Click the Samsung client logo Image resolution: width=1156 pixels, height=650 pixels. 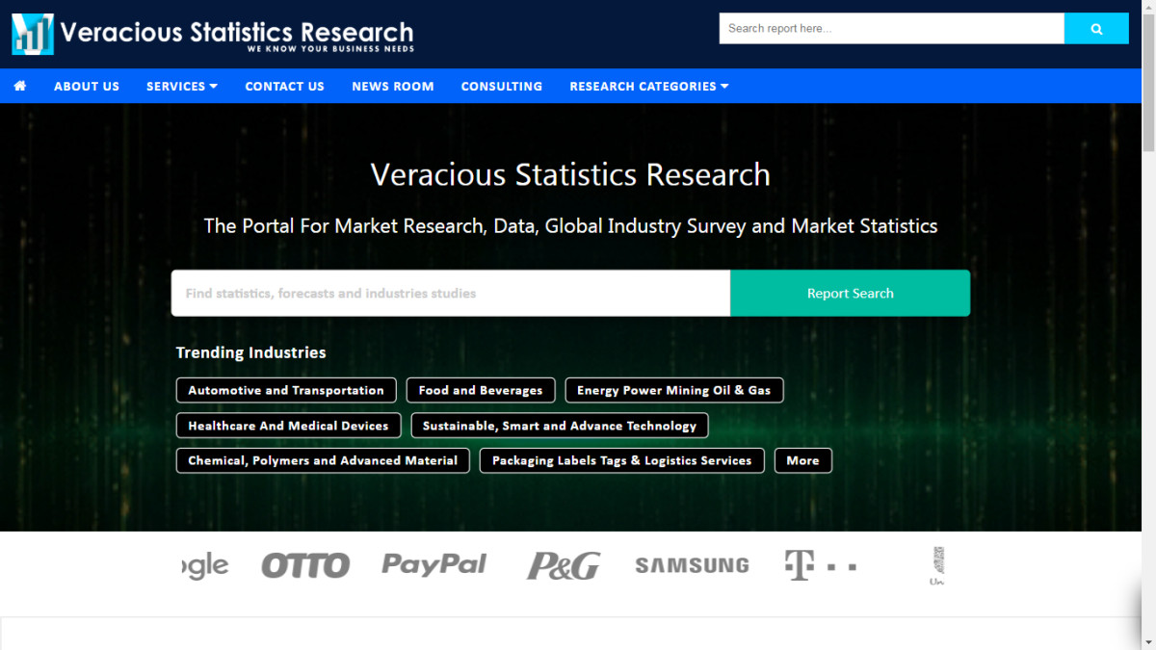(x=692, y=565)
